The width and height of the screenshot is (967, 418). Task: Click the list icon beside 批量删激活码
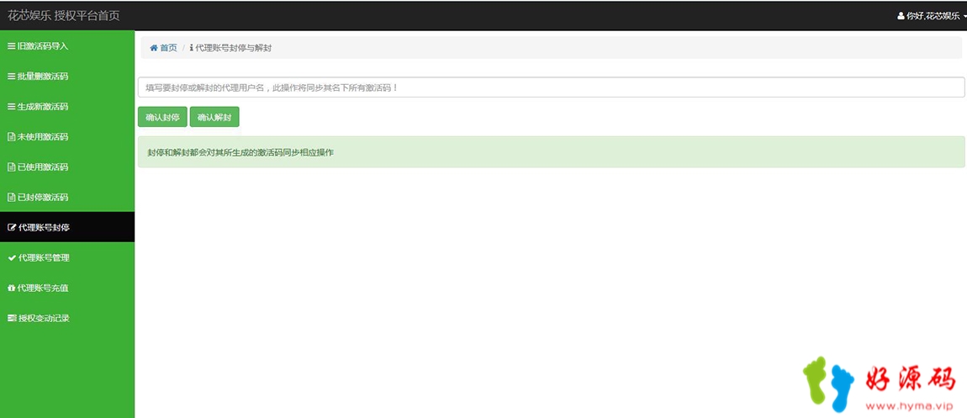click(11, 77)
